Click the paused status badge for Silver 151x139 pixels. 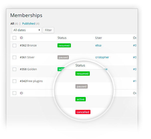63,57
